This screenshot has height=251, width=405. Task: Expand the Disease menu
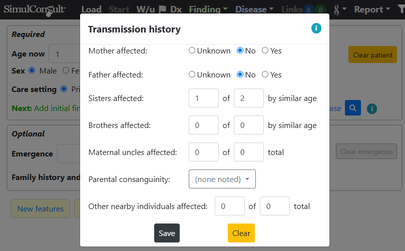click(x=254, y=9)
